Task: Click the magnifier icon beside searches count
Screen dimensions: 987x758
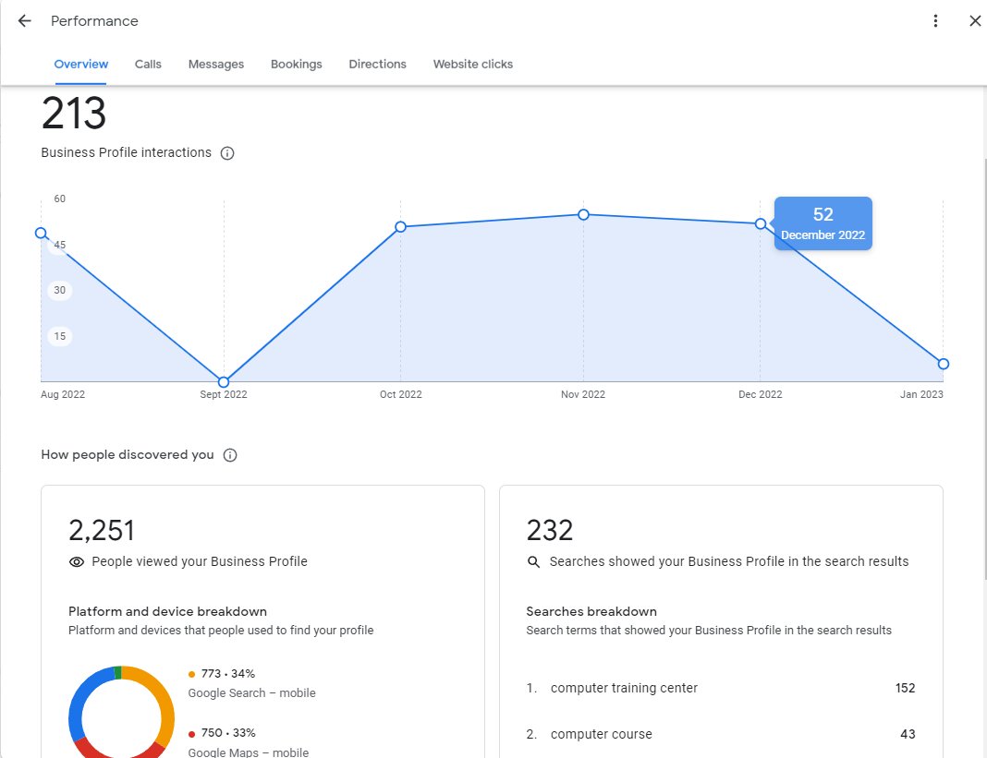Action: click(533, 561)
